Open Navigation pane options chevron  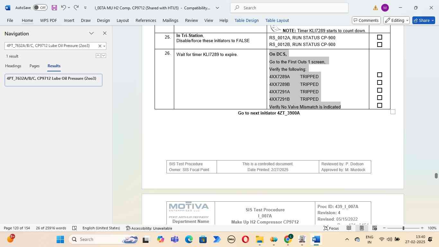(92, 33)
